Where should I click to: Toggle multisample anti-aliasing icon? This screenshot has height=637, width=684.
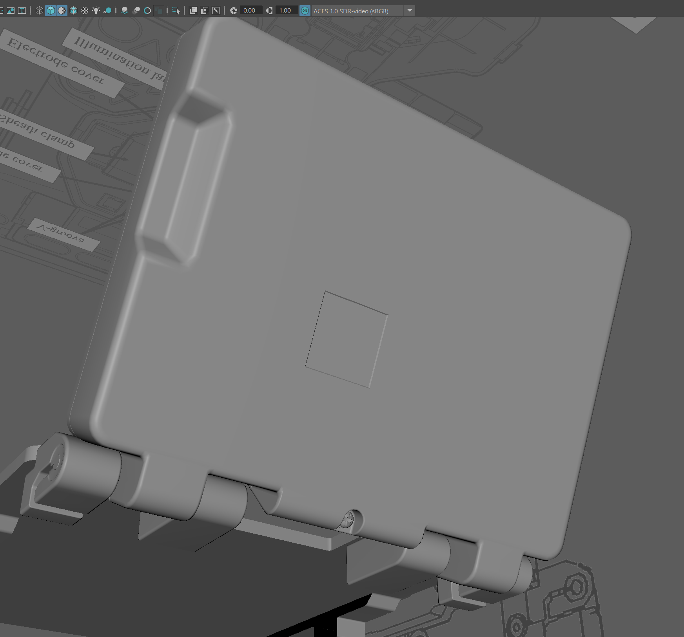click(x=147, y=11)
